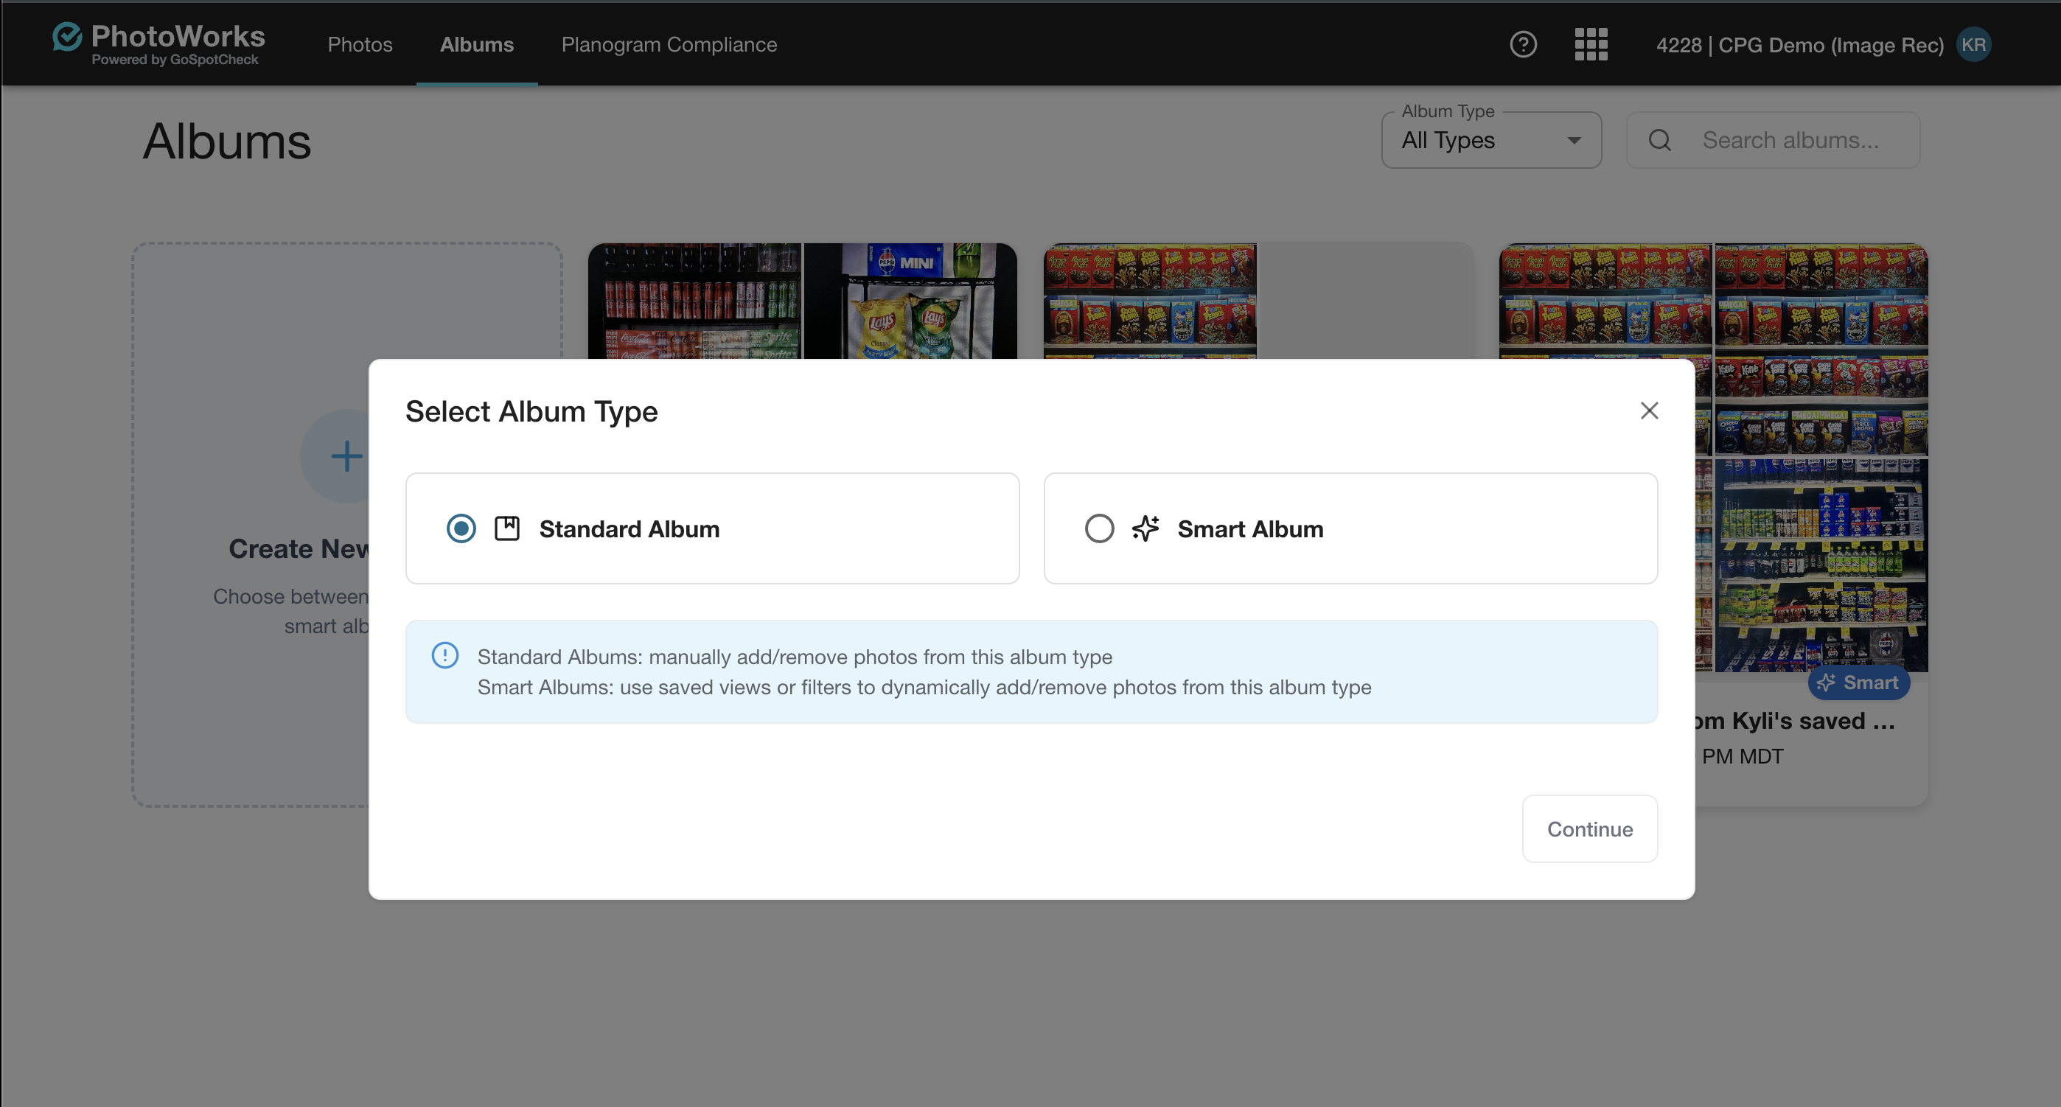Click the Album Type dropdown arrow
Screen dimensions: 2061x1107
pyautogui.click(x=1574, y=140)
